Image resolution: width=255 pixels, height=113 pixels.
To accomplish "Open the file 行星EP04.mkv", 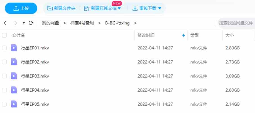I will 35,90.
